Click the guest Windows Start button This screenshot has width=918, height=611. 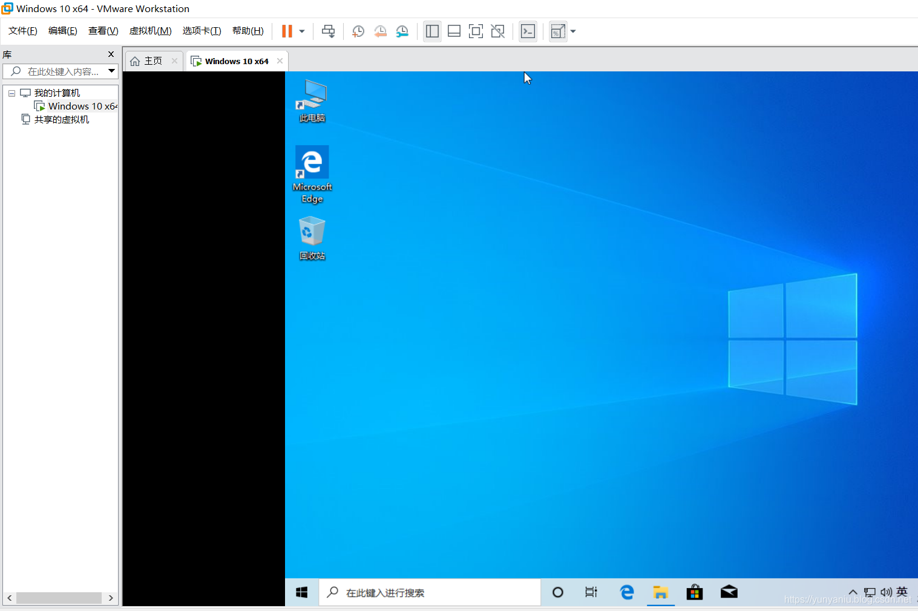tap(301, 592)
